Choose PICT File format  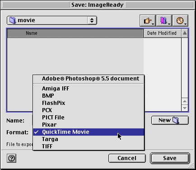pos(89,118)
